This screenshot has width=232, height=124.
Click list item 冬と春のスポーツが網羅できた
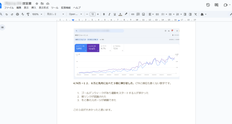click(x=99, y=100)
